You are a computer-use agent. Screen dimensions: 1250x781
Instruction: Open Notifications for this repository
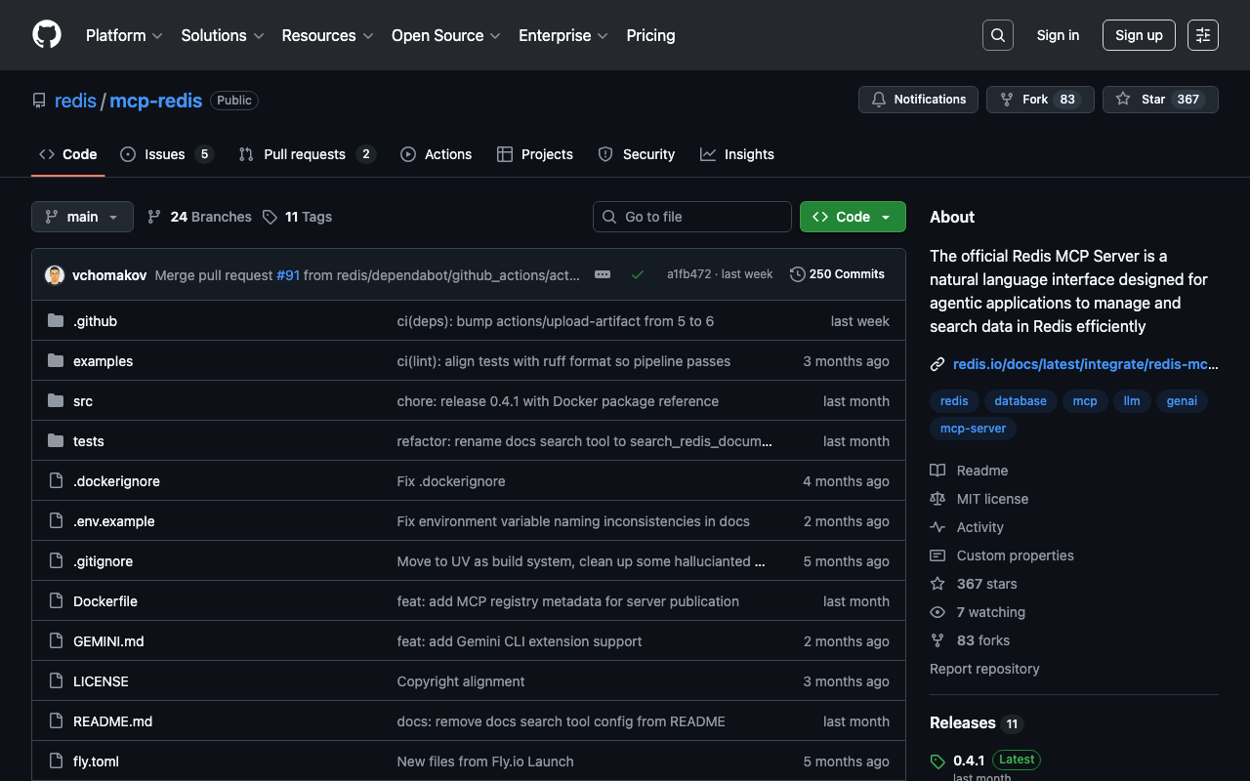click(918, 100)
